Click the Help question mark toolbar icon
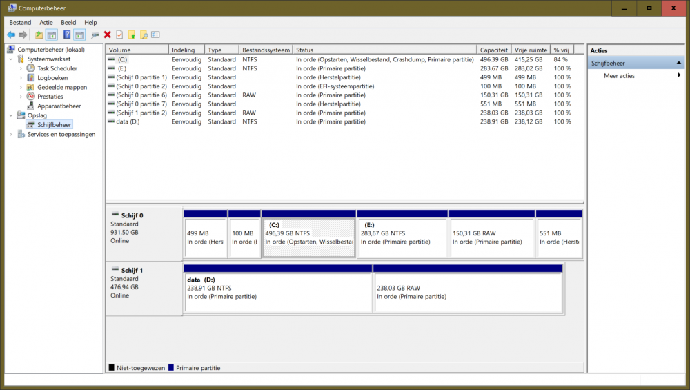 pos(67,35)
